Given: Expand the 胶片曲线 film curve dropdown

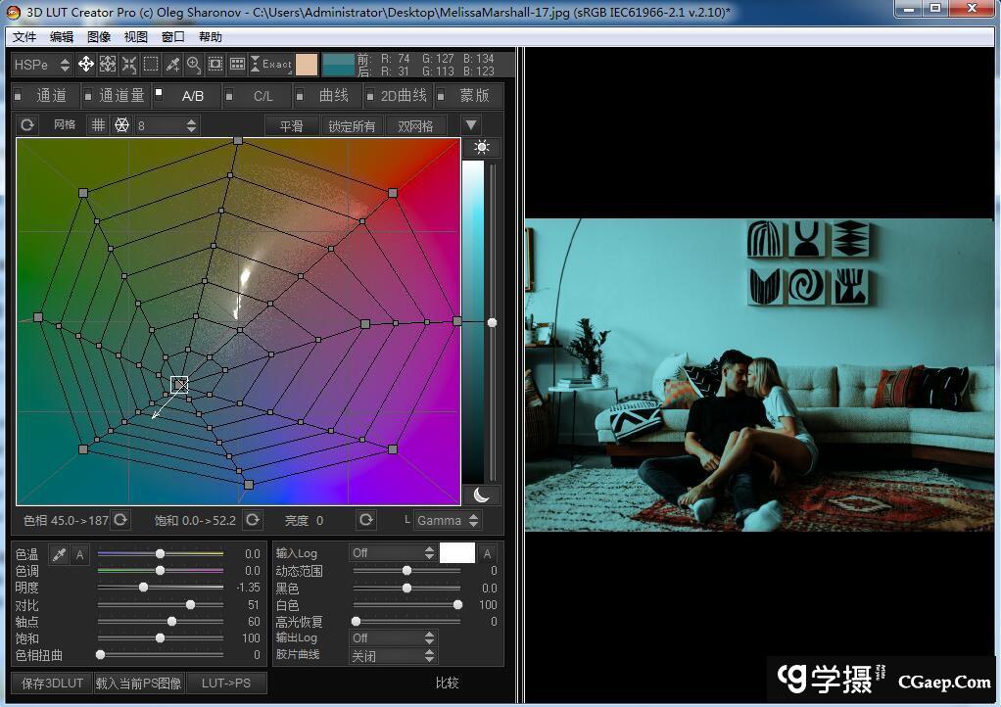Looking at the screenshot, I should click(x=394, y=655).
